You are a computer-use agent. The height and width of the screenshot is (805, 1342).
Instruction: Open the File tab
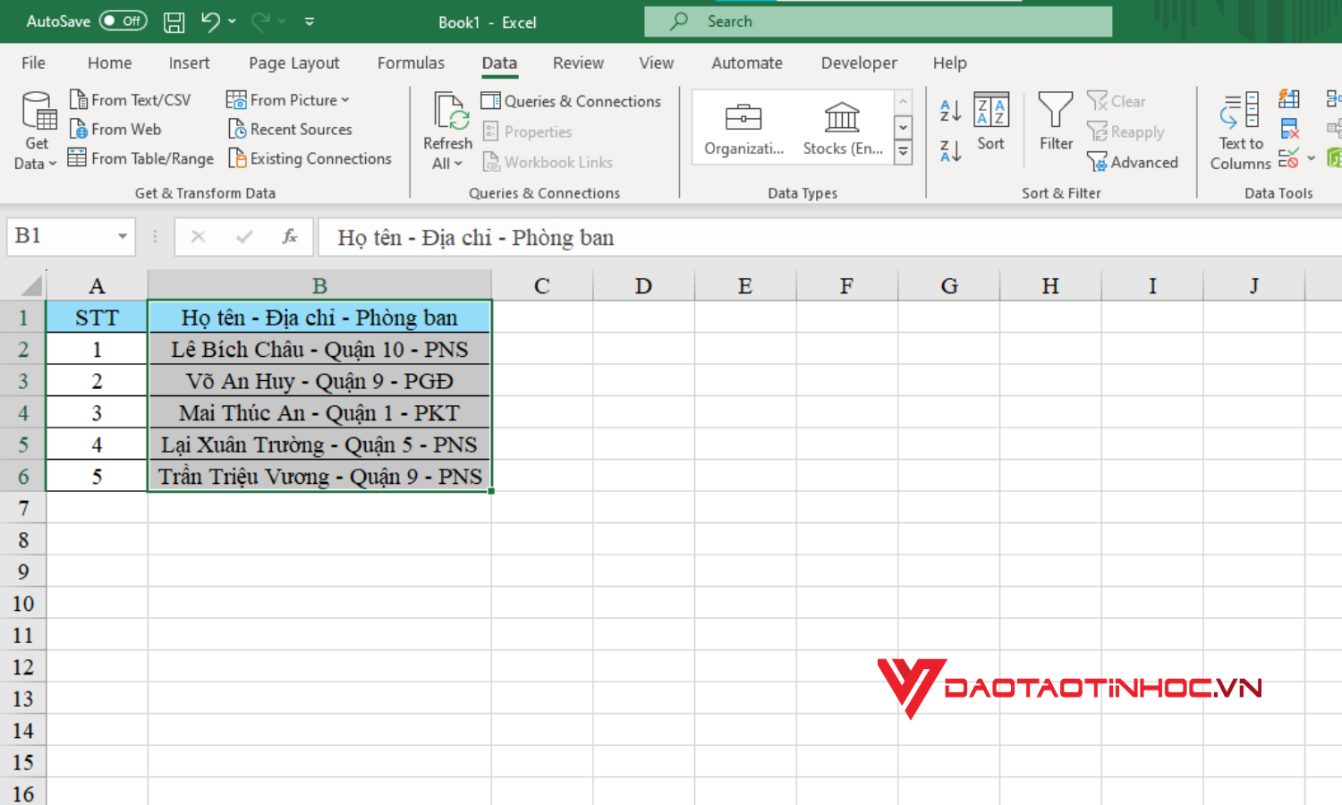coord(33,63)
